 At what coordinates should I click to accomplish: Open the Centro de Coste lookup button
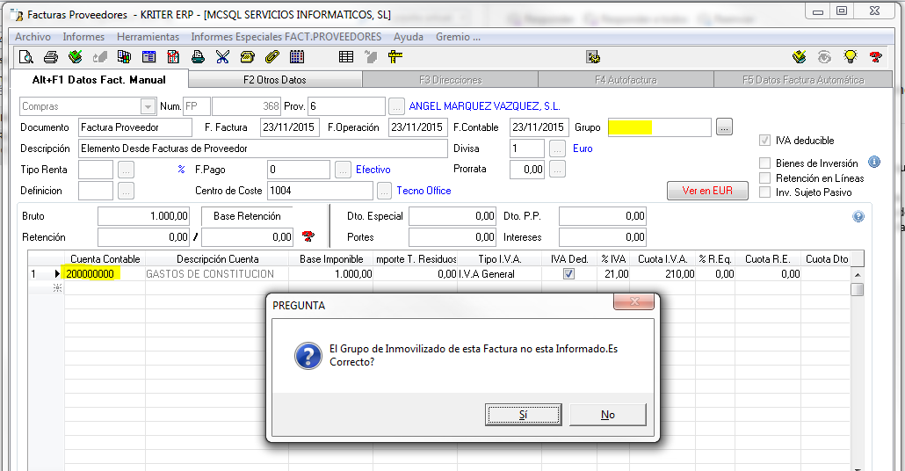(384, 191)
